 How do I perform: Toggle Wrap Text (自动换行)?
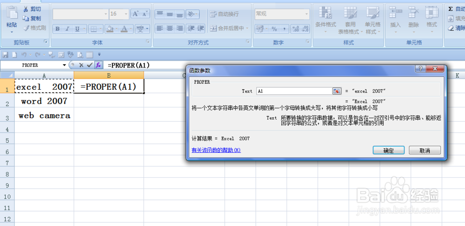tap(224, 13)
